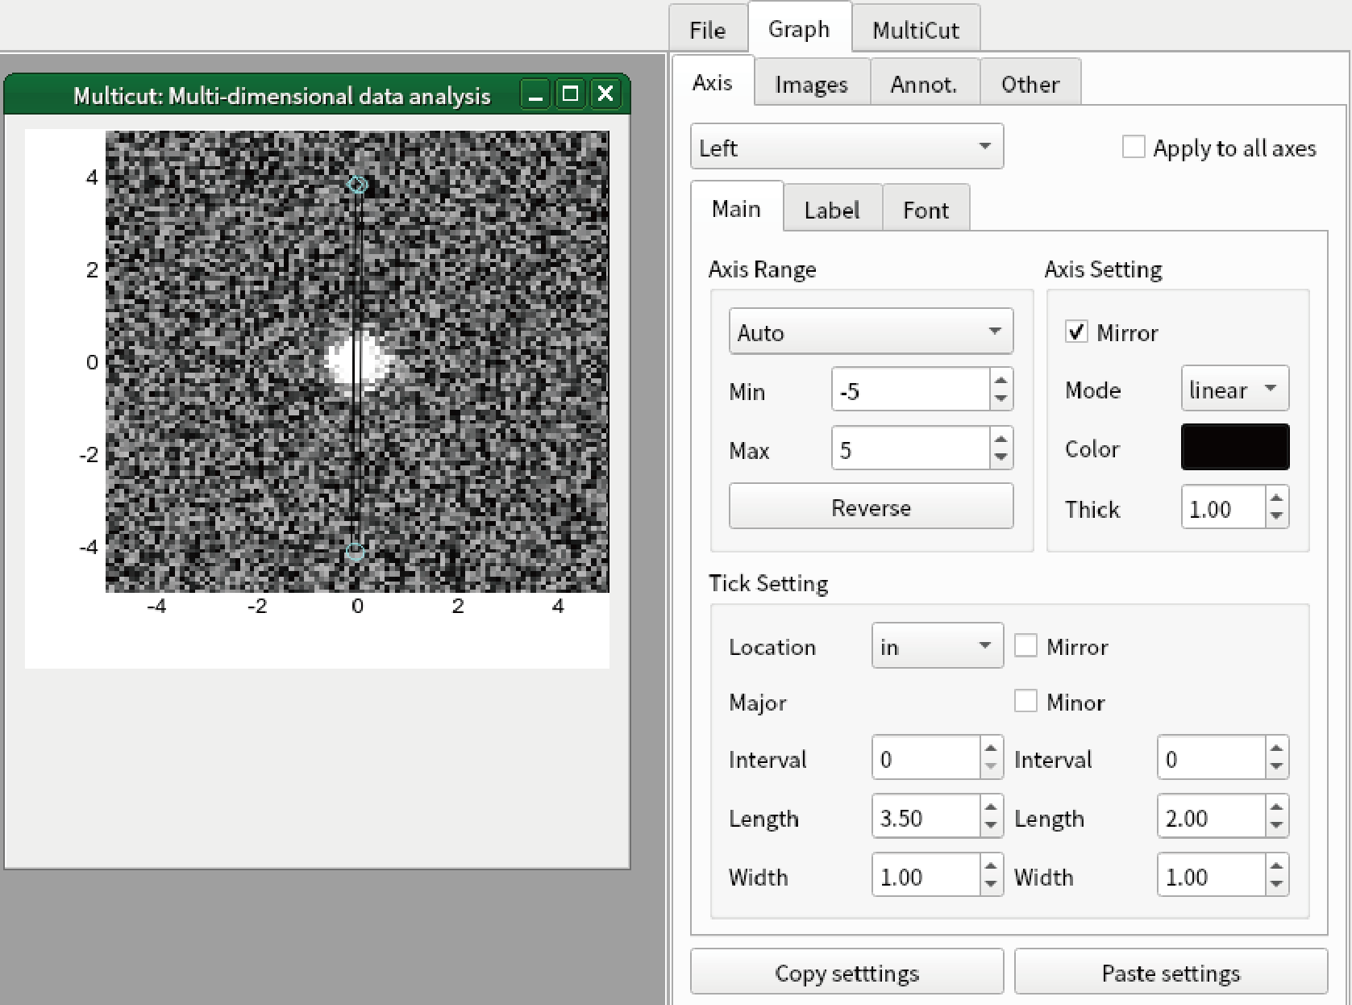Enable Mirror in Tick Setting
Screen dimensions: 1352x1005
tap(1025, 645)
